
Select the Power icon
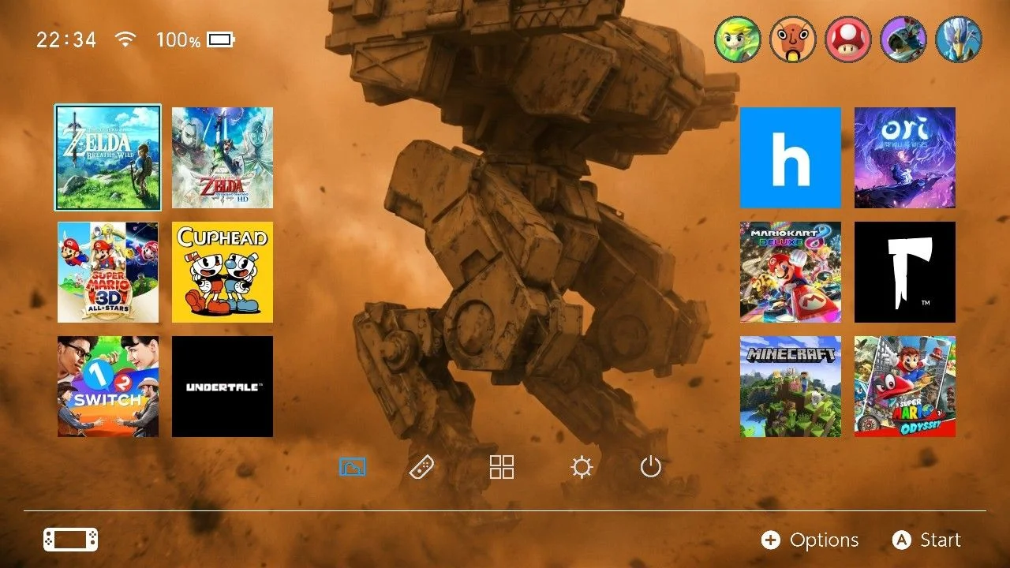650,467
